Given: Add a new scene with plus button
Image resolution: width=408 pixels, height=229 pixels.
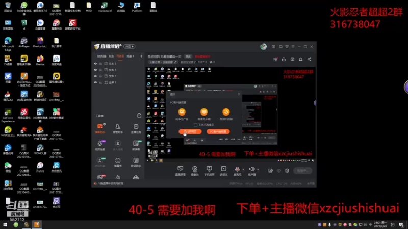Looking at the screenshot, I should [x=141, y=56].
